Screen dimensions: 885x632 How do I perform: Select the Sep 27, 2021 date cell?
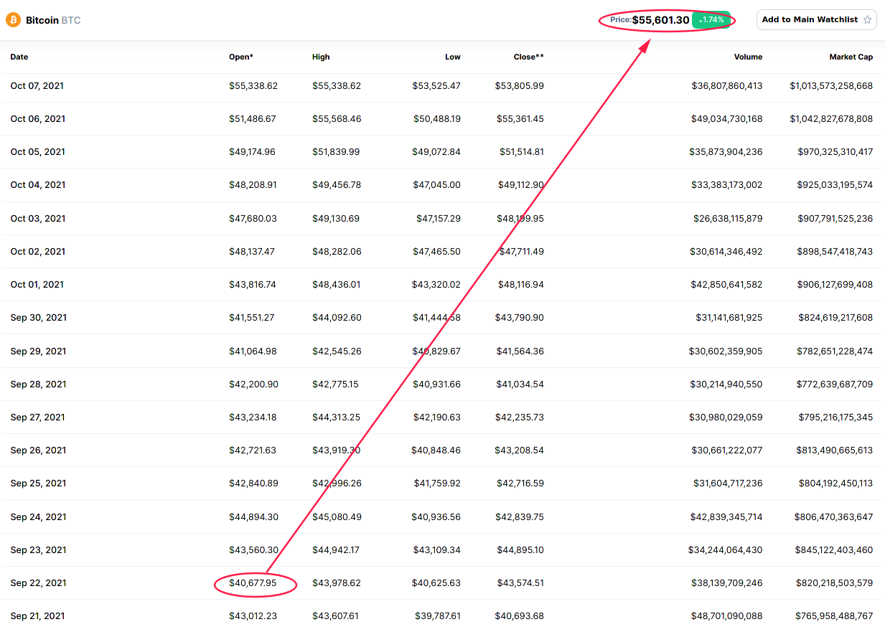39,417
